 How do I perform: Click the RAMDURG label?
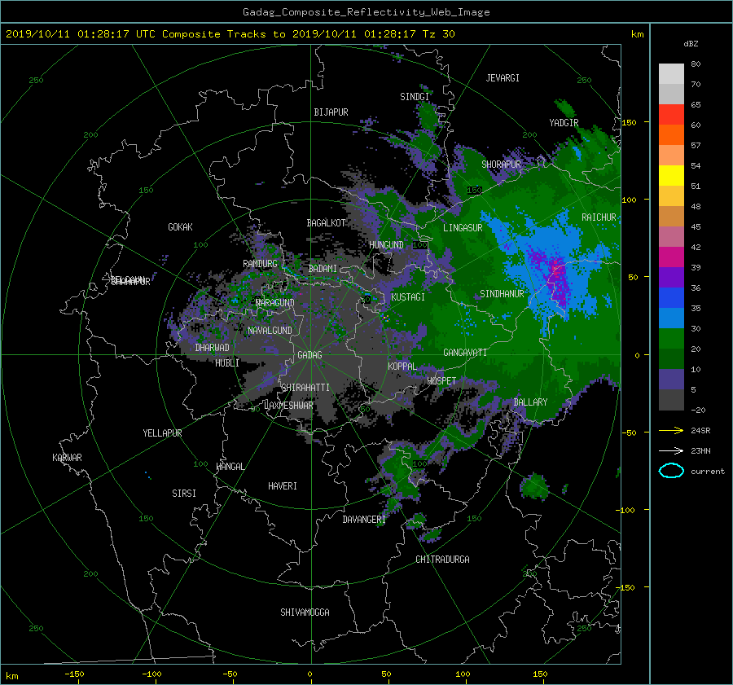pos(260,264)
